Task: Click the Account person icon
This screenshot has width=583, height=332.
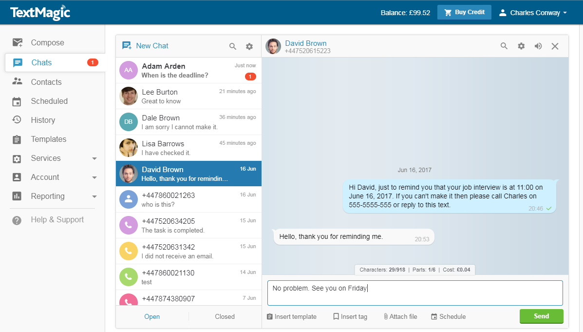Action: coord(17,177)
